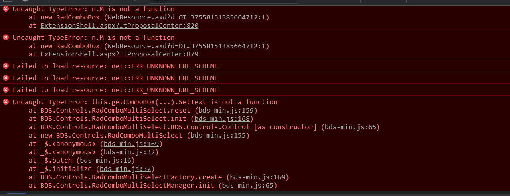Click the error icon of the second n.M TypeError

click(x=6, y=37)
